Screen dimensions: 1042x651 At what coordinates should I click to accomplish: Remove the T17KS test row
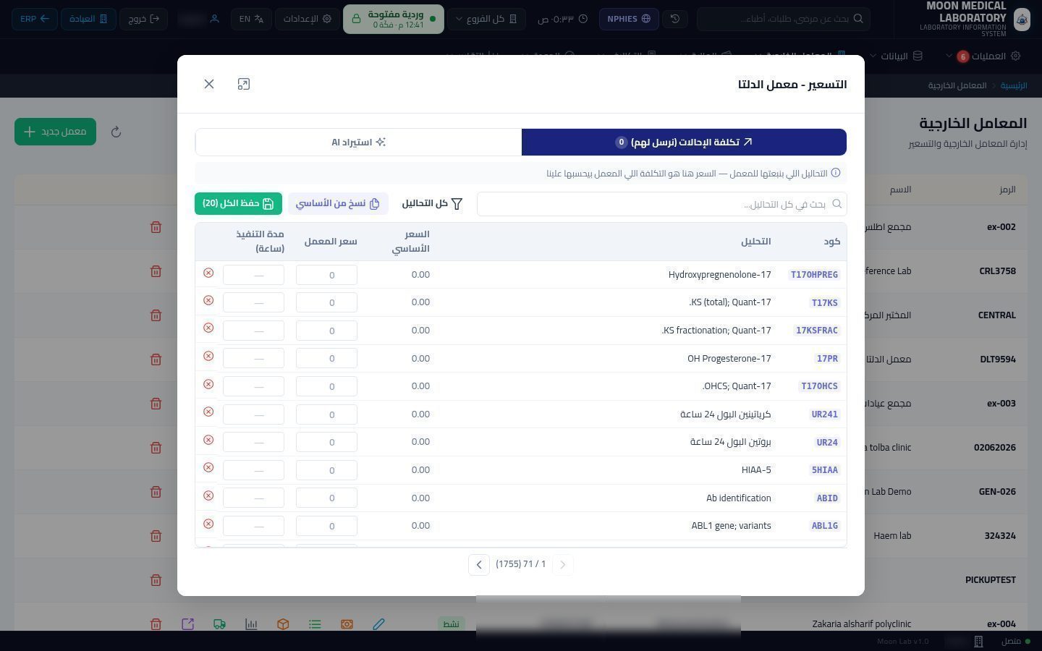pos(208,300)
